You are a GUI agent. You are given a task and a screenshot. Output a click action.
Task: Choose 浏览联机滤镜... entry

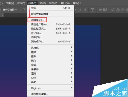pos(50,94)
